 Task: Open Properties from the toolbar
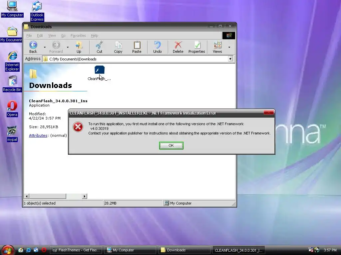[x=196, y=47]
